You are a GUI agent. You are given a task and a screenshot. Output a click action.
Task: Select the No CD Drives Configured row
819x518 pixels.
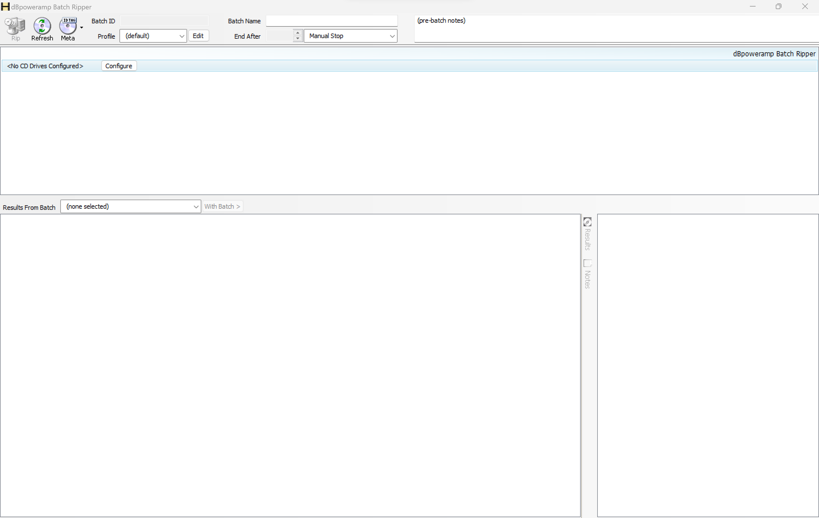click(45, 66)
